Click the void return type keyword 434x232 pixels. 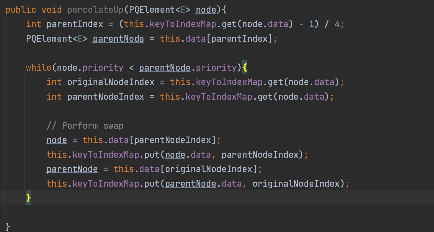(x=51, y=10)
